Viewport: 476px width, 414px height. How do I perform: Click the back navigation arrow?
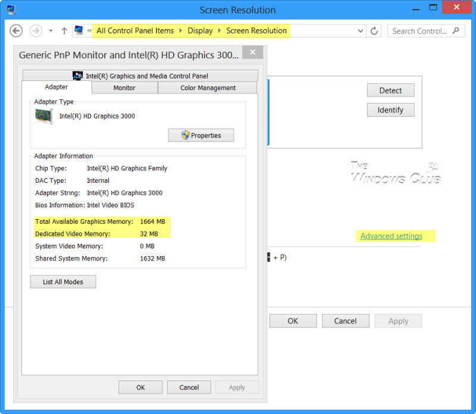tap(16, 30)
